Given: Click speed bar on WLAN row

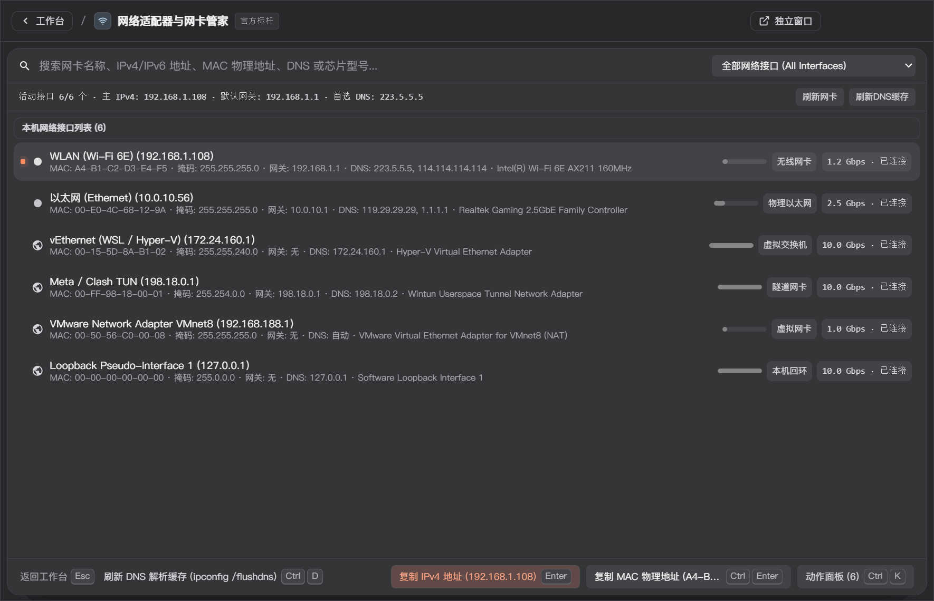Looking at the screenshot, I should (744, 161).
